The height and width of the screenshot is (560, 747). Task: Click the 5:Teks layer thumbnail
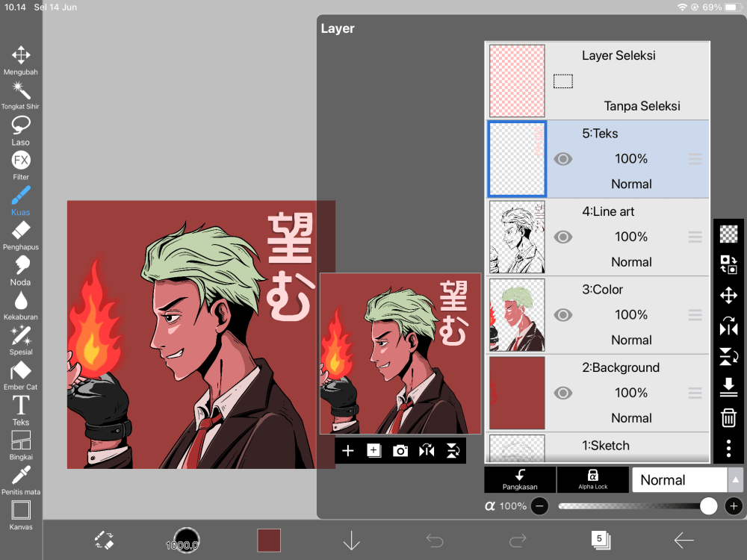(517, 159)
